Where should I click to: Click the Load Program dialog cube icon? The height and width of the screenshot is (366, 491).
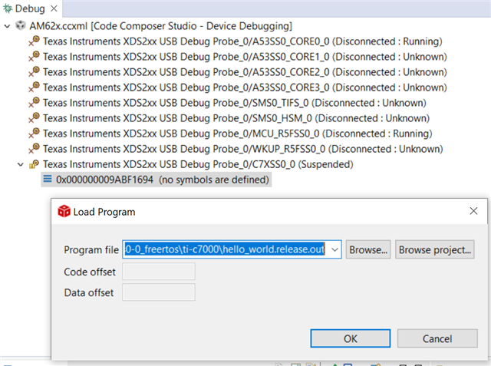[64, 211]
